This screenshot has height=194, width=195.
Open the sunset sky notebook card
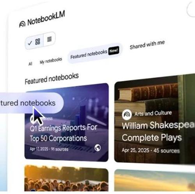tap(154, 180)
